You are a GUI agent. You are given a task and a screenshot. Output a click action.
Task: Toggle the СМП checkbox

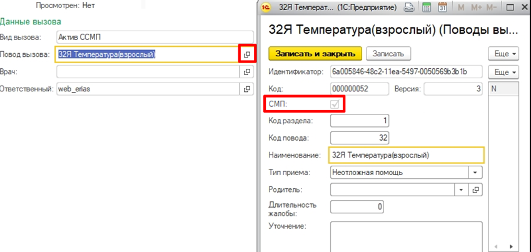(x=336, y=104)
